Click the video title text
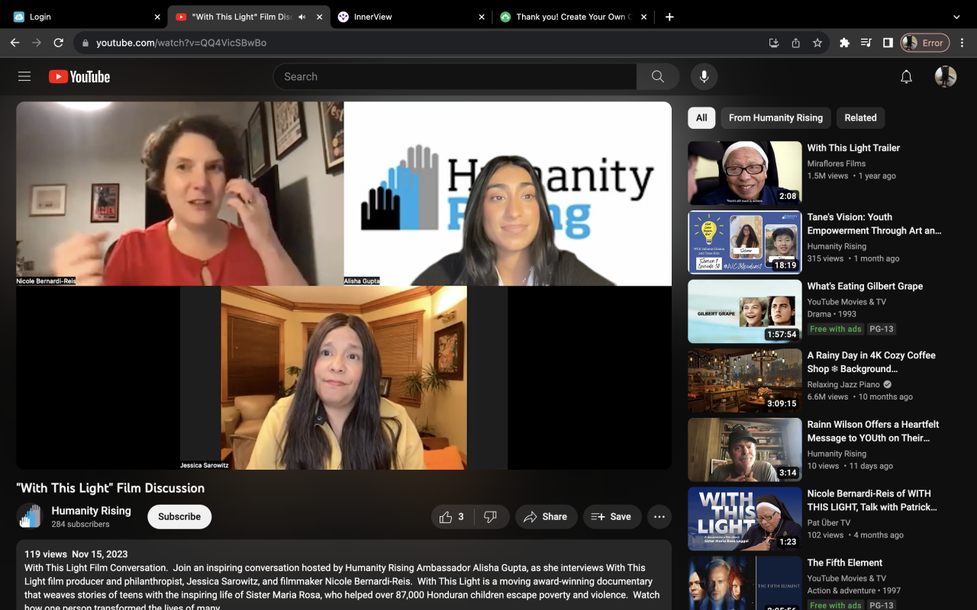 tap(111, 488)
